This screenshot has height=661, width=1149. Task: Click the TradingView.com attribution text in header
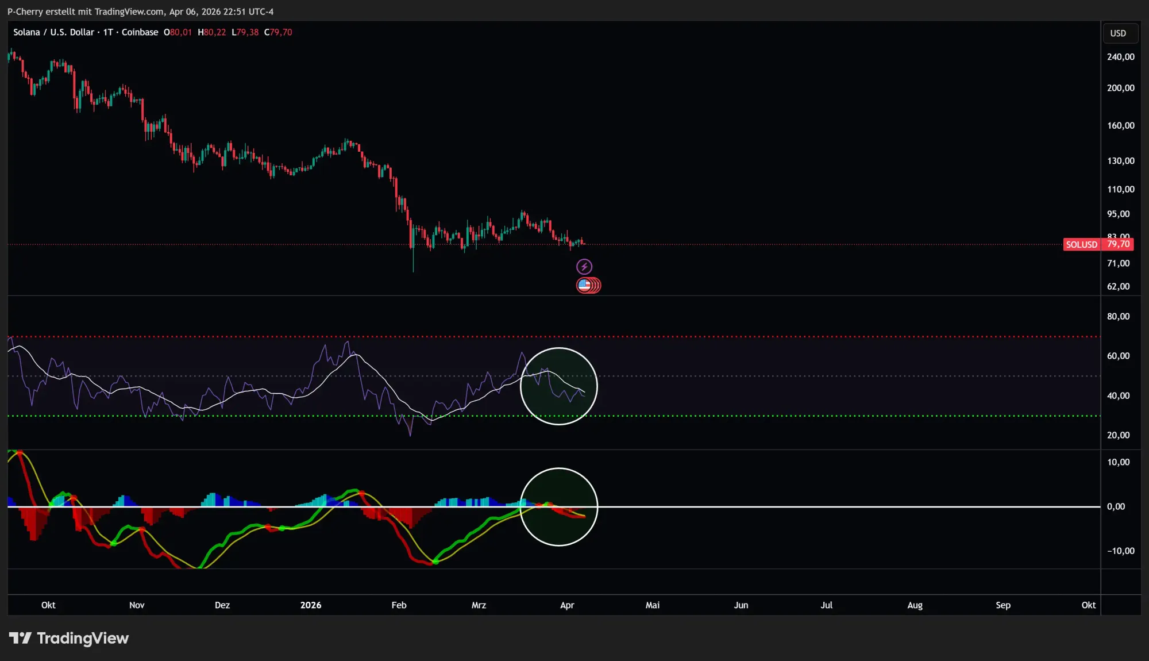129,11
